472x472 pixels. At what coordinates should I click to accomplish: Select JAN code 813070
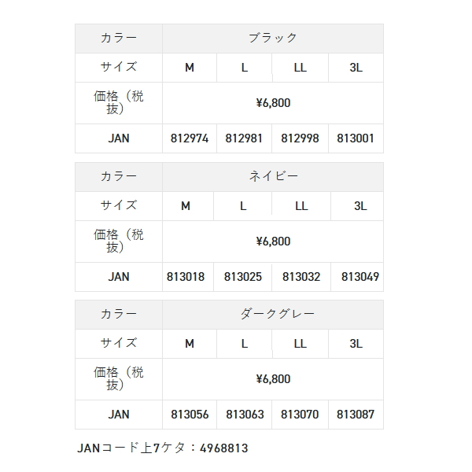coord(300,415)
